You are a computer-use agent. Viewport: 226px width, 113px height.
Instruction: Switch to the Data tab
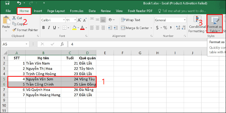pyautogui.click(x=92, y=11)
